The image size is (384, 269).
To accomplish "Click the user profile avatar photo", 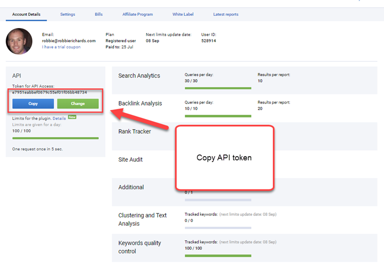I will click(x=19, y=41).
